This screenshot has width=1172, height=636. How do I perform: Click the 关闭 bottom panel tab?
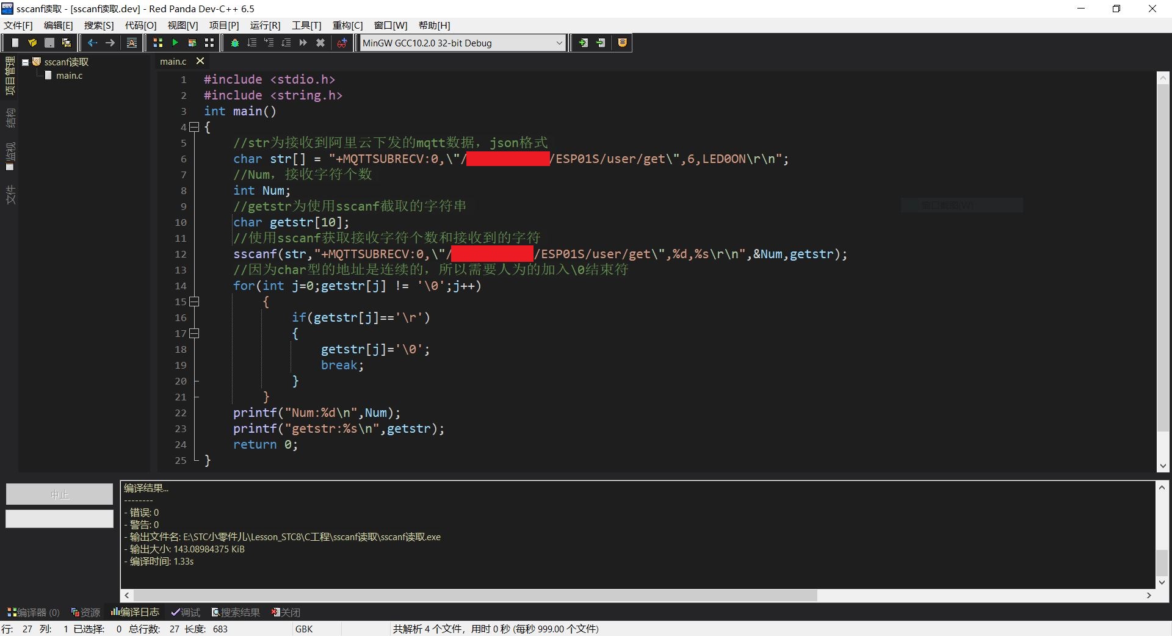pyautogui.click(x=286, y=612)
